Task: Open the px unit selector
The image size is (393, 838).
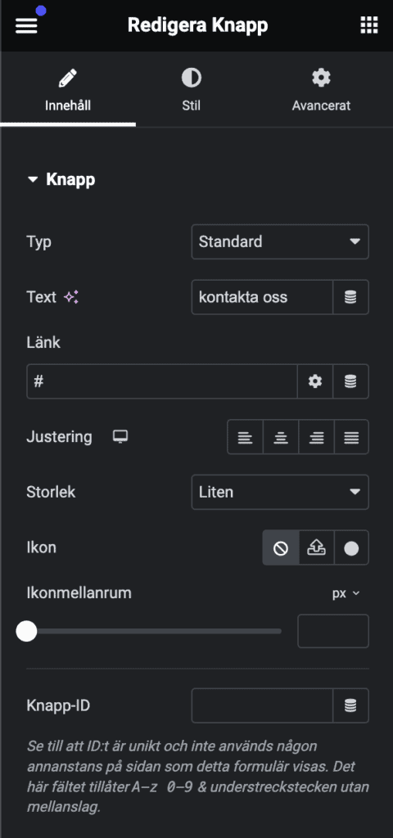Action: [x=346, y=594]
